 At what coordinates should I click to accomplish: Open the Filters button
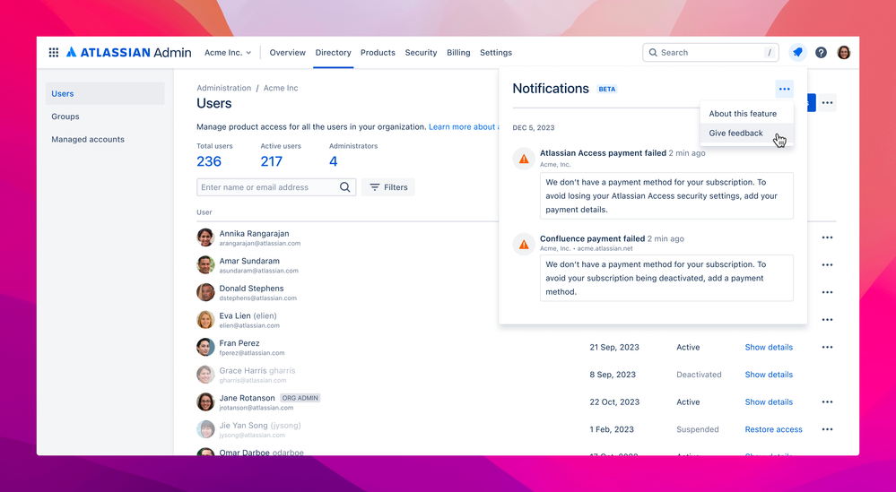click(388, 187)
